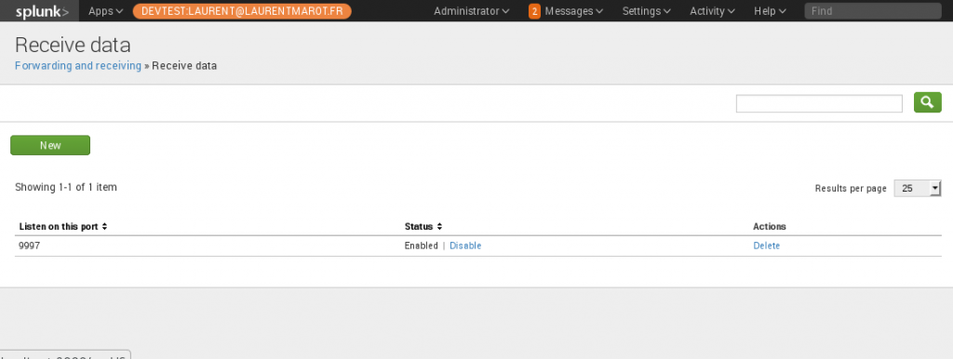953x359 pixels.
Task: Disable the 9997 receiving port
Action: pos(465,246)
